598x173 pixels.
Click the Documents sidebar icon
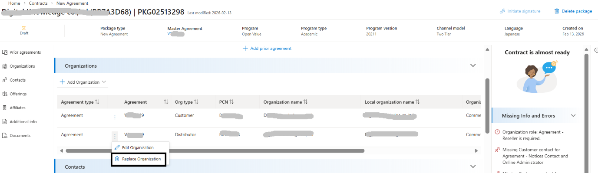5,135
